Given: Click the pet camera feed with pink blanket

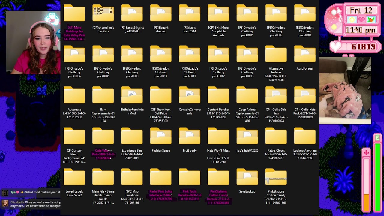Looking at the screenshot, I should (x=345, y=90).
